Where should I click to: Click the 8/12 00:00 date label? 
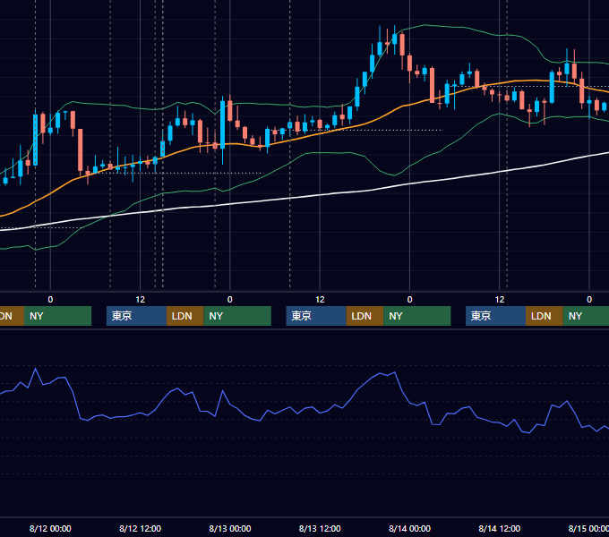pyautogui.click(x=50, y=528)
